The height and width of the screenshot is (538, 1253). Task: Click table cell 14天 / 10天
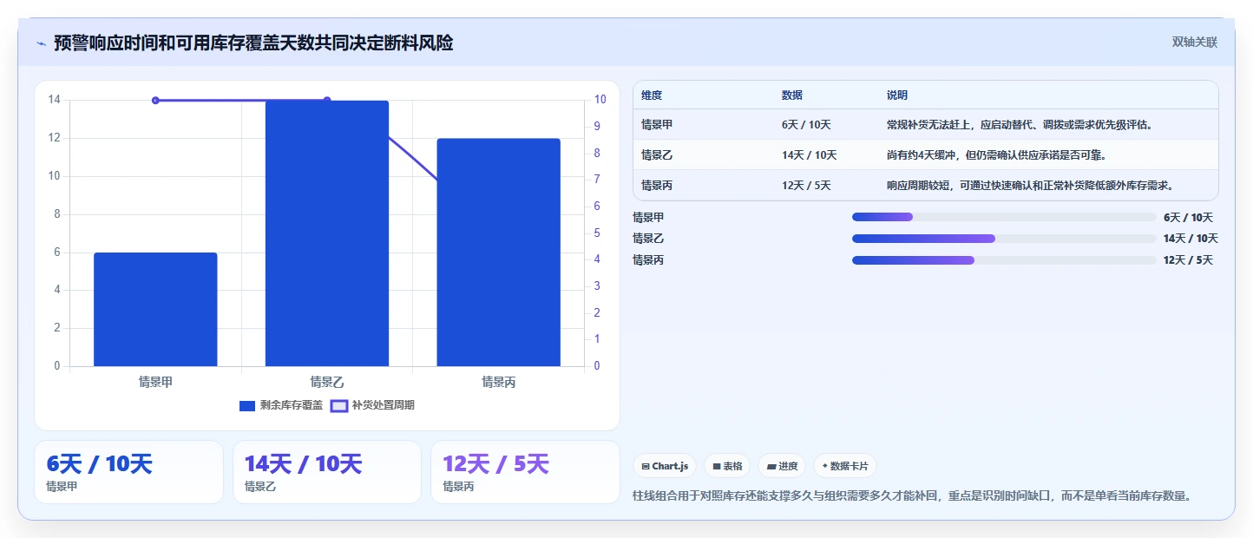click(x=809, y=154)
